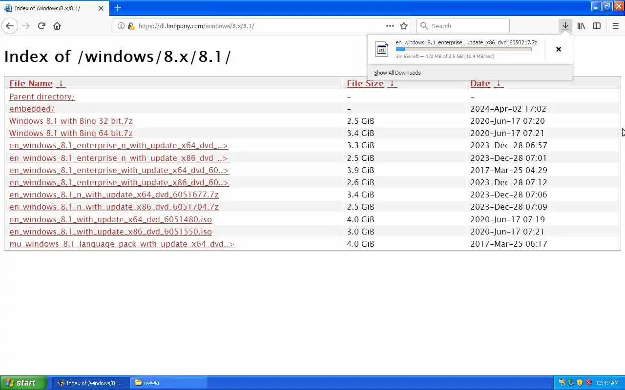Focus the Search box
The height and width of the screenshot is (390, 625).
462,26
